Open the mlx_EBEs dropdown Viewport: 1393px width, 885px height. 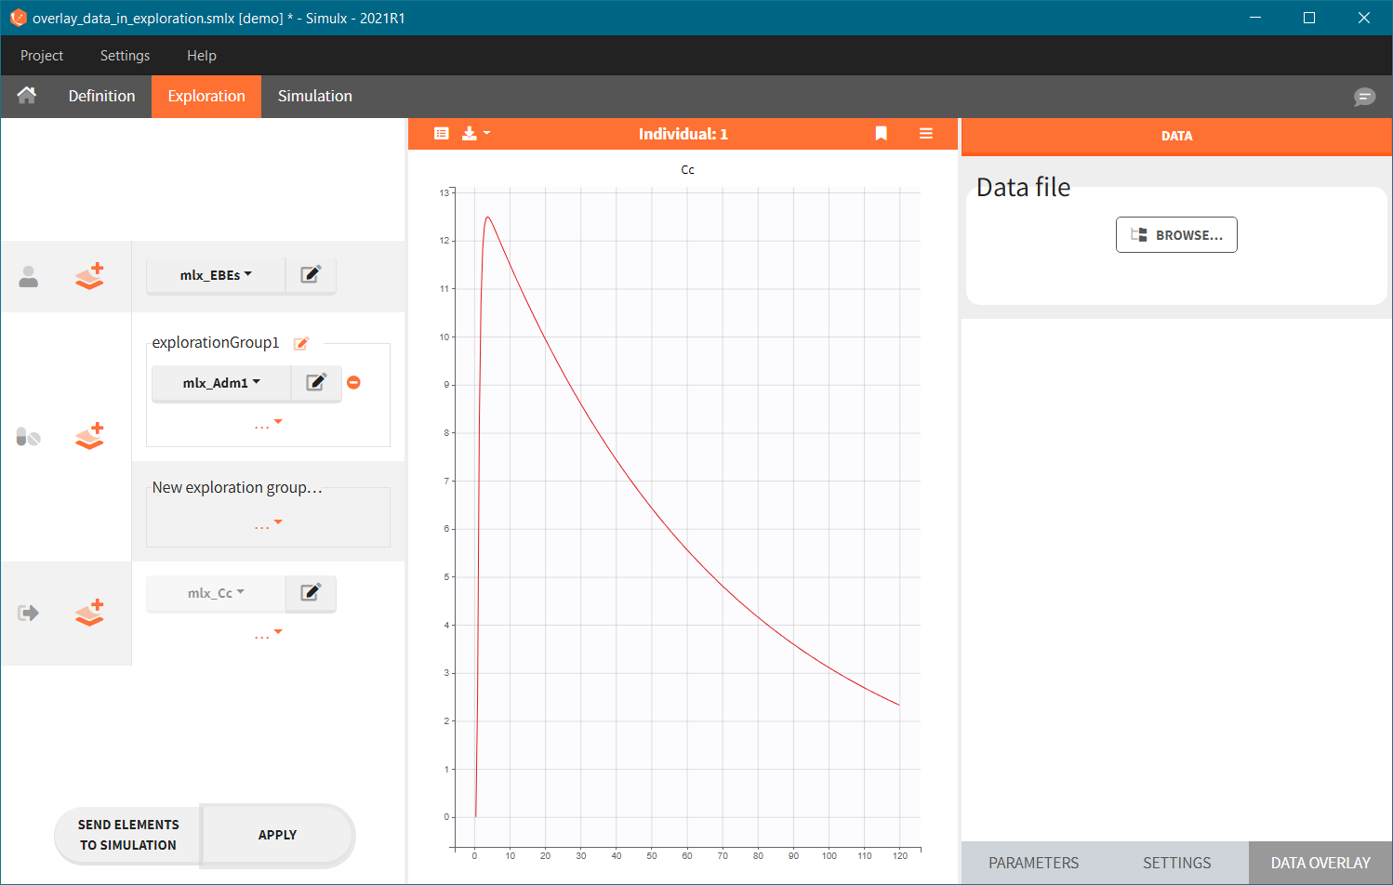[216, 275]
